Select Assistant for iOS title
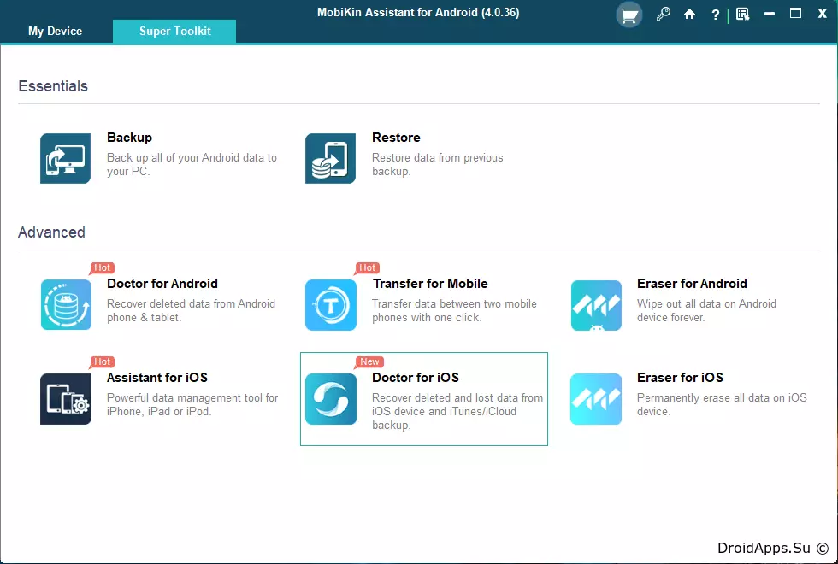This screenshot has width=838, height=564. [x=157, y=378]
